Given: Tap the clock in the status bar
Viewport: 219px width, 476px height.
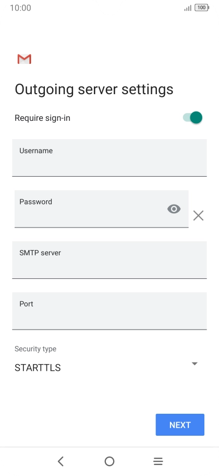Looking at the screenshot, I should point(20,8).
